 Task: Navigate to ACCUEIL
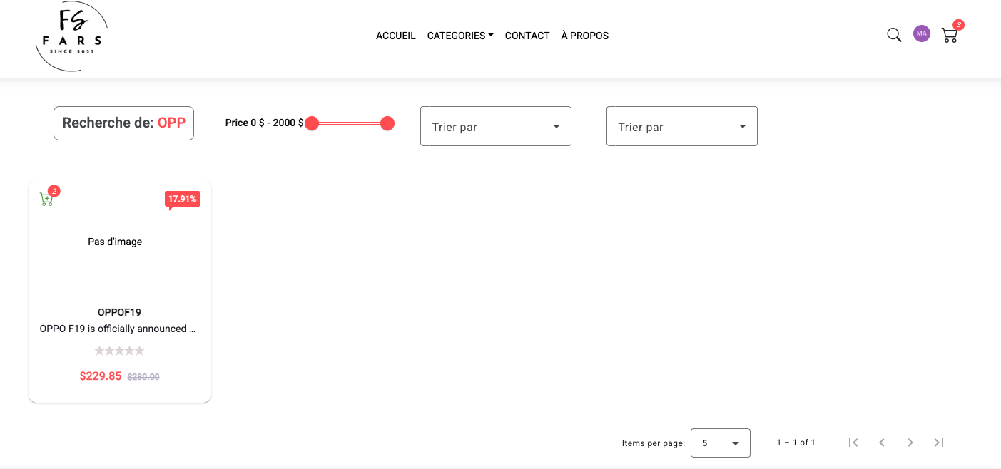(395, 36)
